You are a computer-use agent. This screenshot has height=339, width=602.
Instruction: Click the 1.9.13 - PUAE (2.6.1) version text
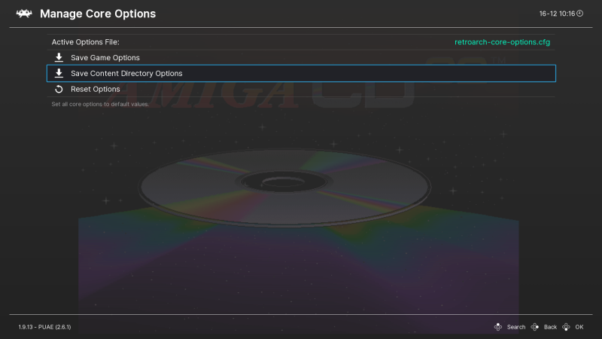44,327
